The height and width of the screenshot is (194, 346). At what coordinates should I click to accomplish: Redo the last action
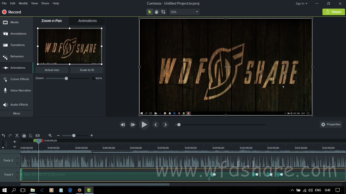point(10,136)
